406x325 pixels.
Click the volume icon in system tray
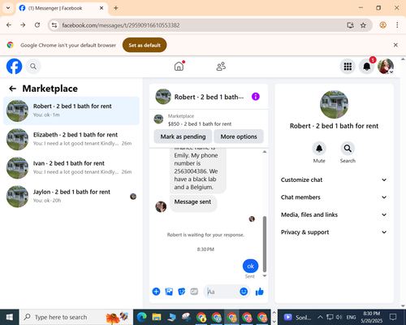[339, 317]
